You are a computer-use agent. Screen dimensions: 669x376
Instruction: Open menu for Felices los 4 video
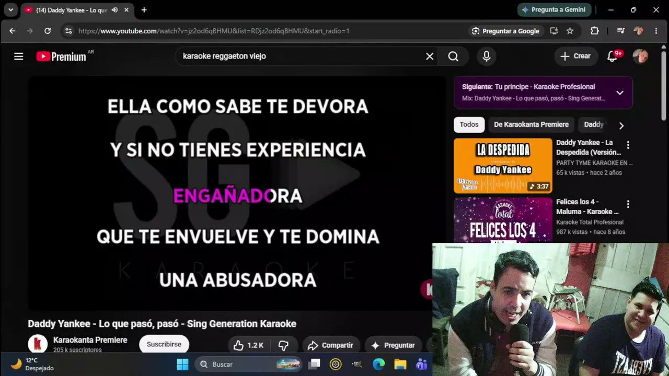point(628,204)
